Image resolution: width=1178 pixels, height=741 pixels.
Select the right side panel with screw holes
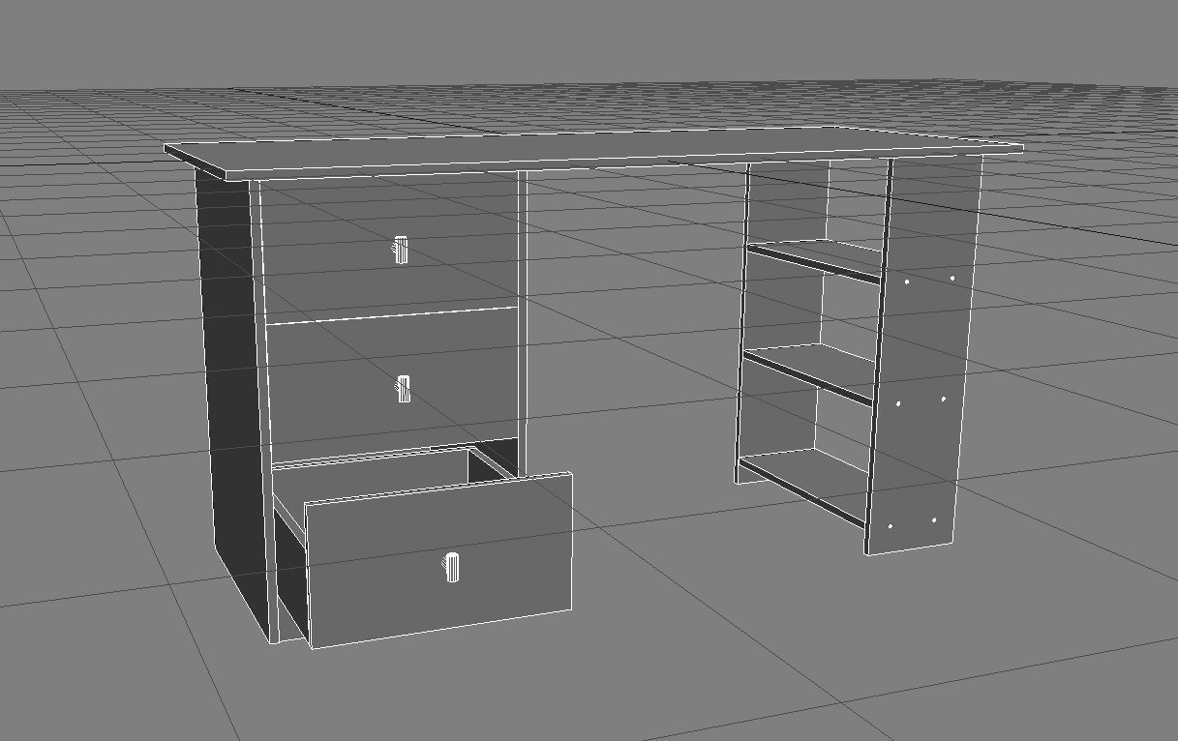923,354
